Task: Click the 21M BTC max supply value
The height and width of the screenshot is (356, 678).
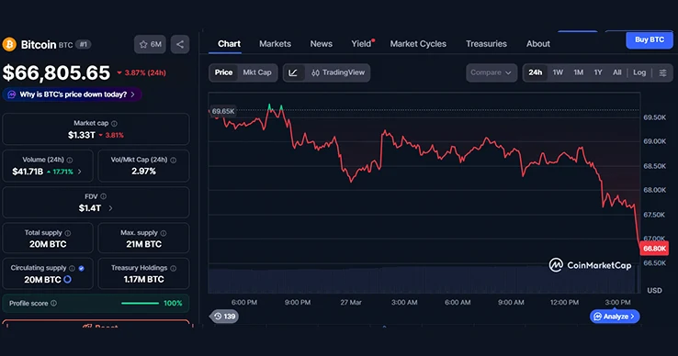Action: [143, 244]
